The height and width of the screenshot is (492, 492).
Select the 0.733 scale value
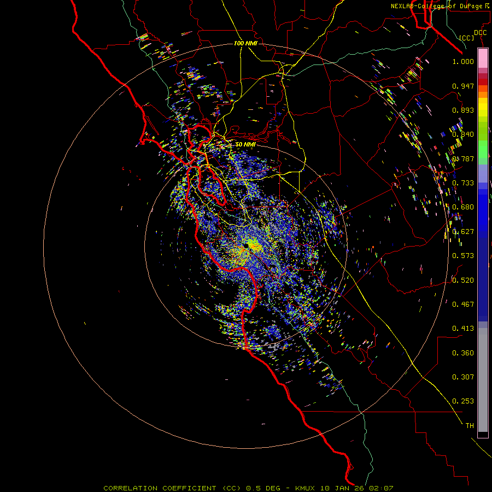(x=463, y=183)
